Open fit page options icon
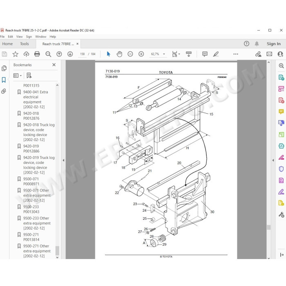Viewport: 286px width, 286px height. (176, 54)
